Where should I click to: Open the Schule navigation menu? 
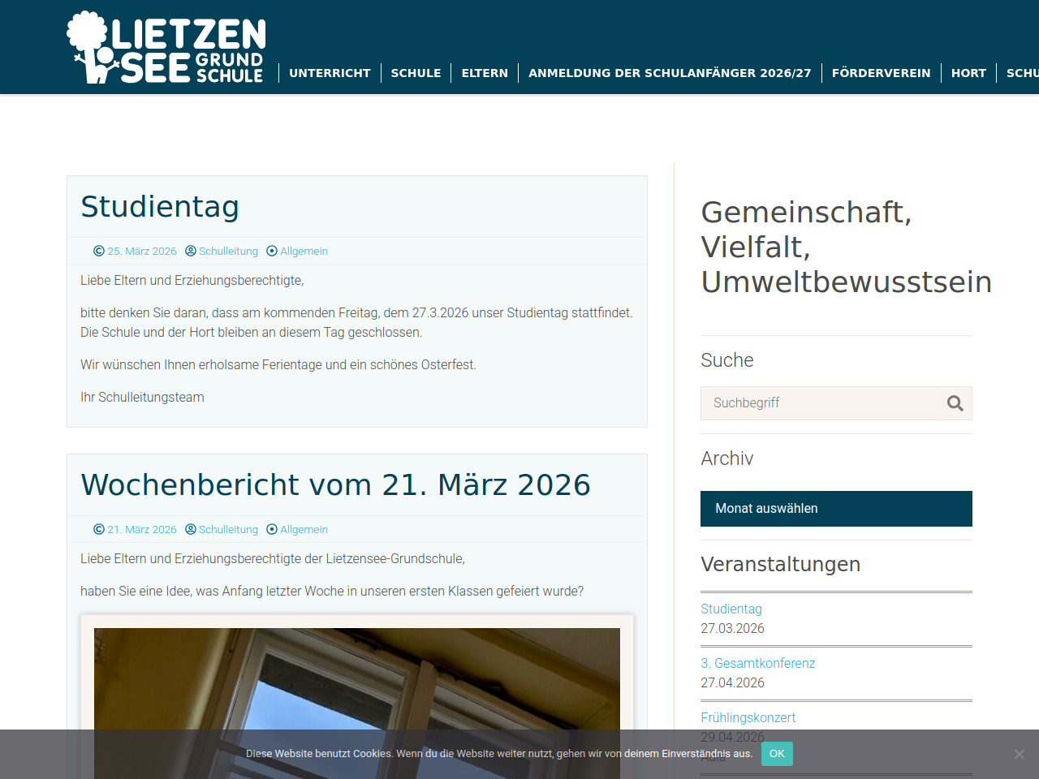[416, 73]
